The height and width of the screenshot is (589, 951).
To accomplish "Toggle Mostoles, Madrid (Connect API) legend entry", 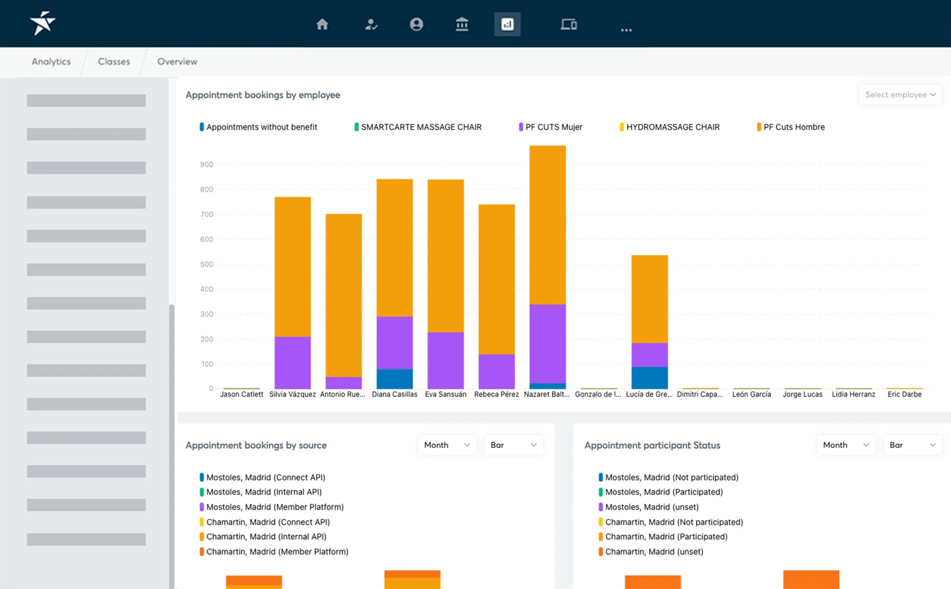I will point(265,477).
